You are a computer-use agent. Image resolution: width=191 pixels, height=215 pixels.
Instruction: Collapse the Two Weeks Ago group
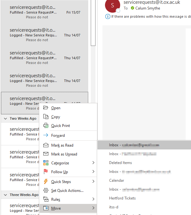coord(5,119)
